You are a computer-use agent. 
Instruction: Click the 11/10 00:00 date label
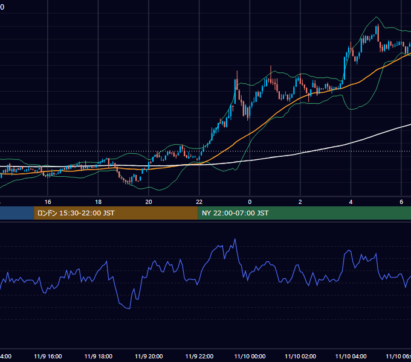coord(250,356)
